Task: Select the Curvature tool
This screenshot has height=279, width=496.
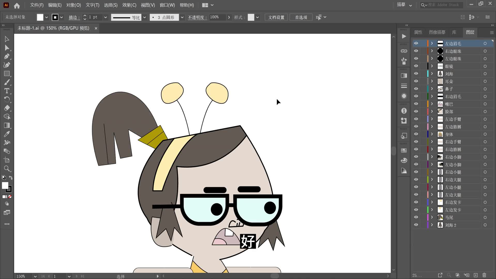Action: click(7, 65)
